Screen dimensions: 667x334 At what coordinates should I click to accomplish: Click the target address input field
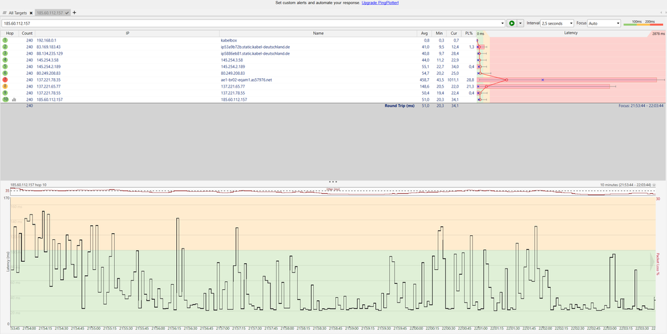pyautogui.click(x=251, y=23)
